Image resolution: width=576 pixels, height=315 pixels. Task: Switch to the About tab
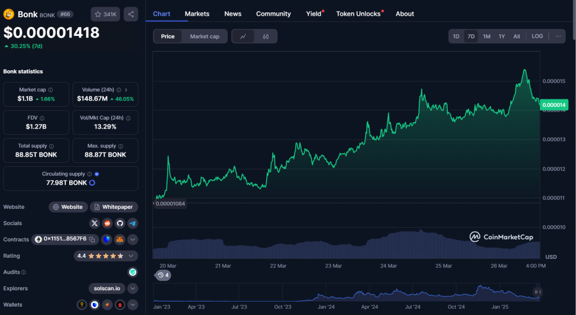405,14
